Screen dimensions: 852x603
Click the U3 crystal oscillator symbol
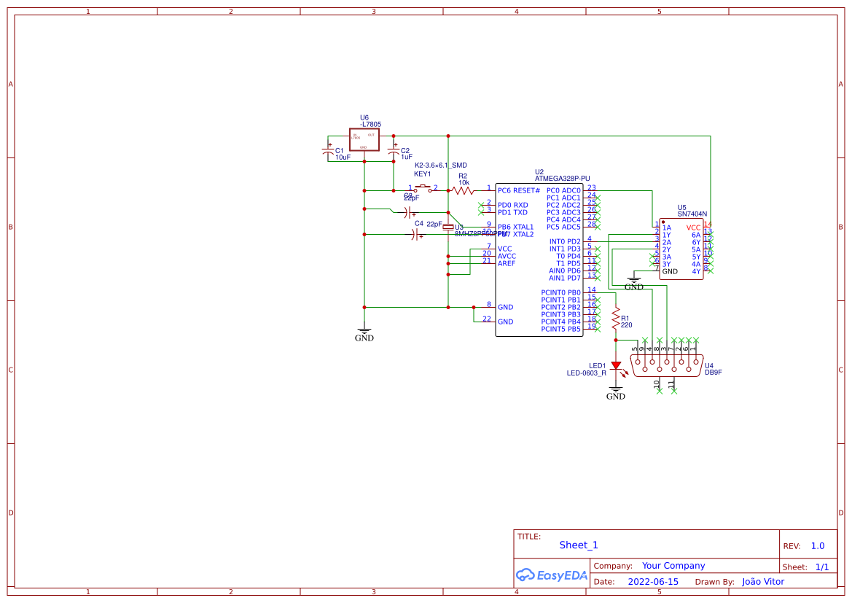click(x=448, y=227)
